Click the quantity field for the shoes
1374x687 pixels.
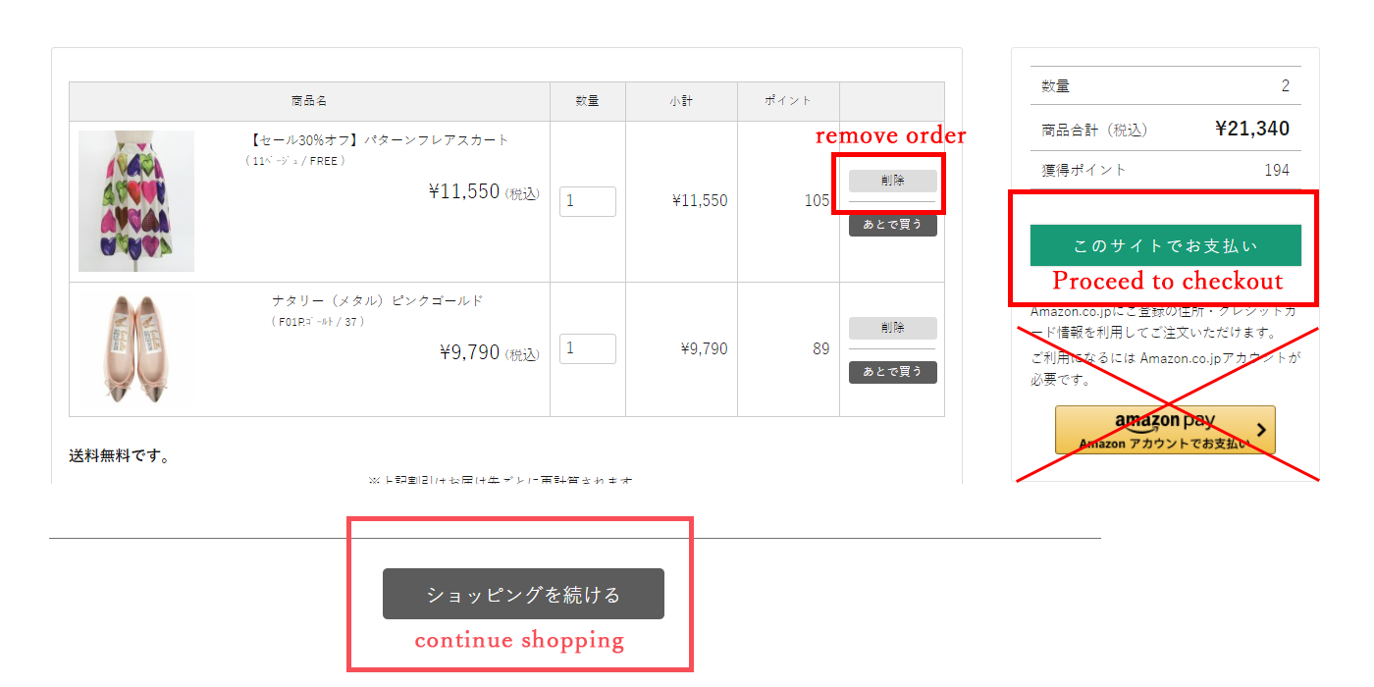tap(587, 348)
